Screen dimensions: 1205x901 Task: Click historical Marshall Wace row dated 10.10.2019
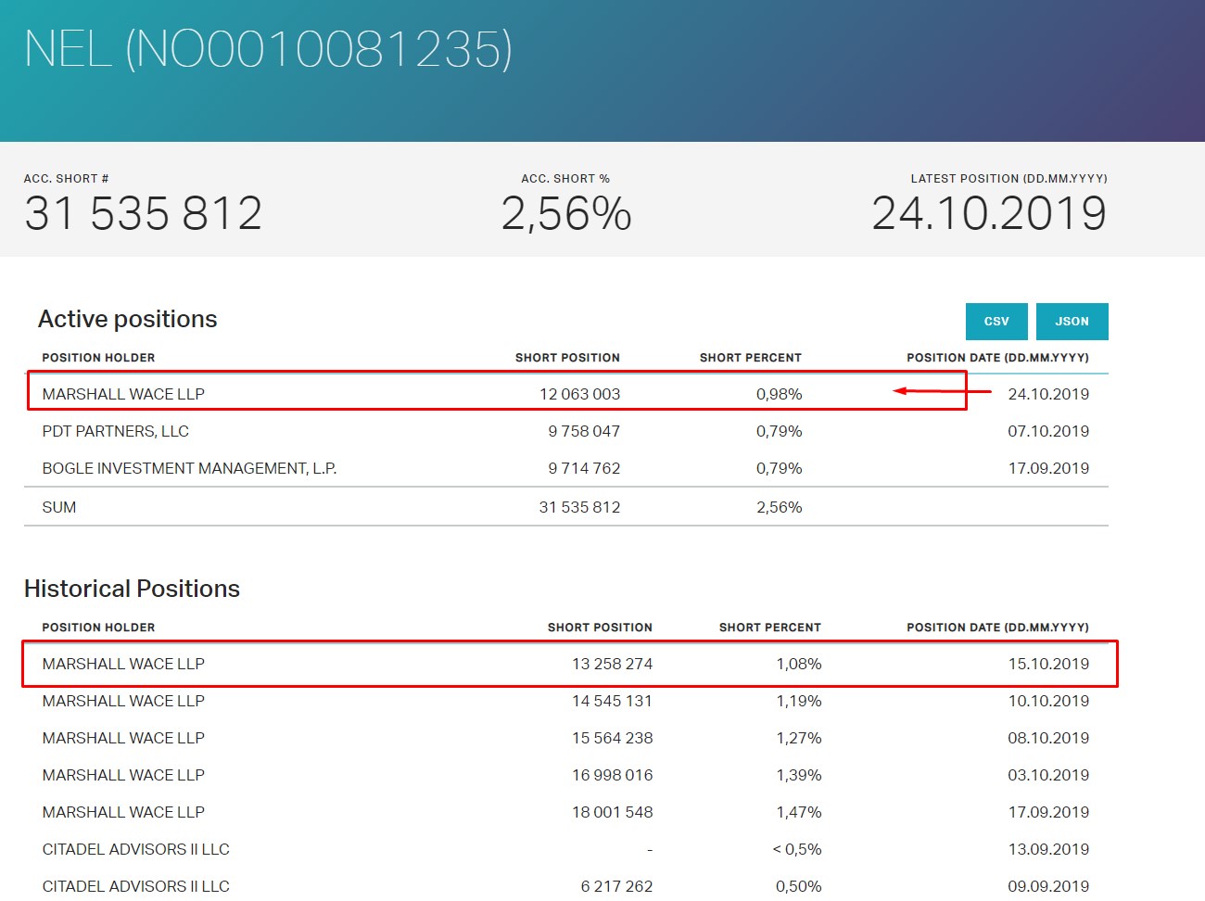[123, 701]
